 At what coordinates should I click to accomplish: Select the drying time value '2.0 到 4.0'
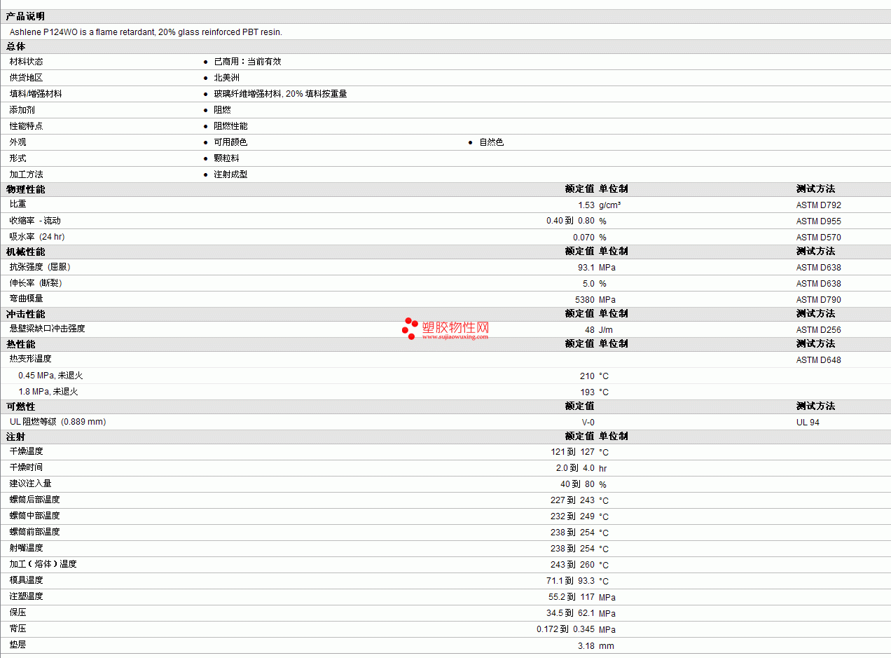click(x=576, y=468)
